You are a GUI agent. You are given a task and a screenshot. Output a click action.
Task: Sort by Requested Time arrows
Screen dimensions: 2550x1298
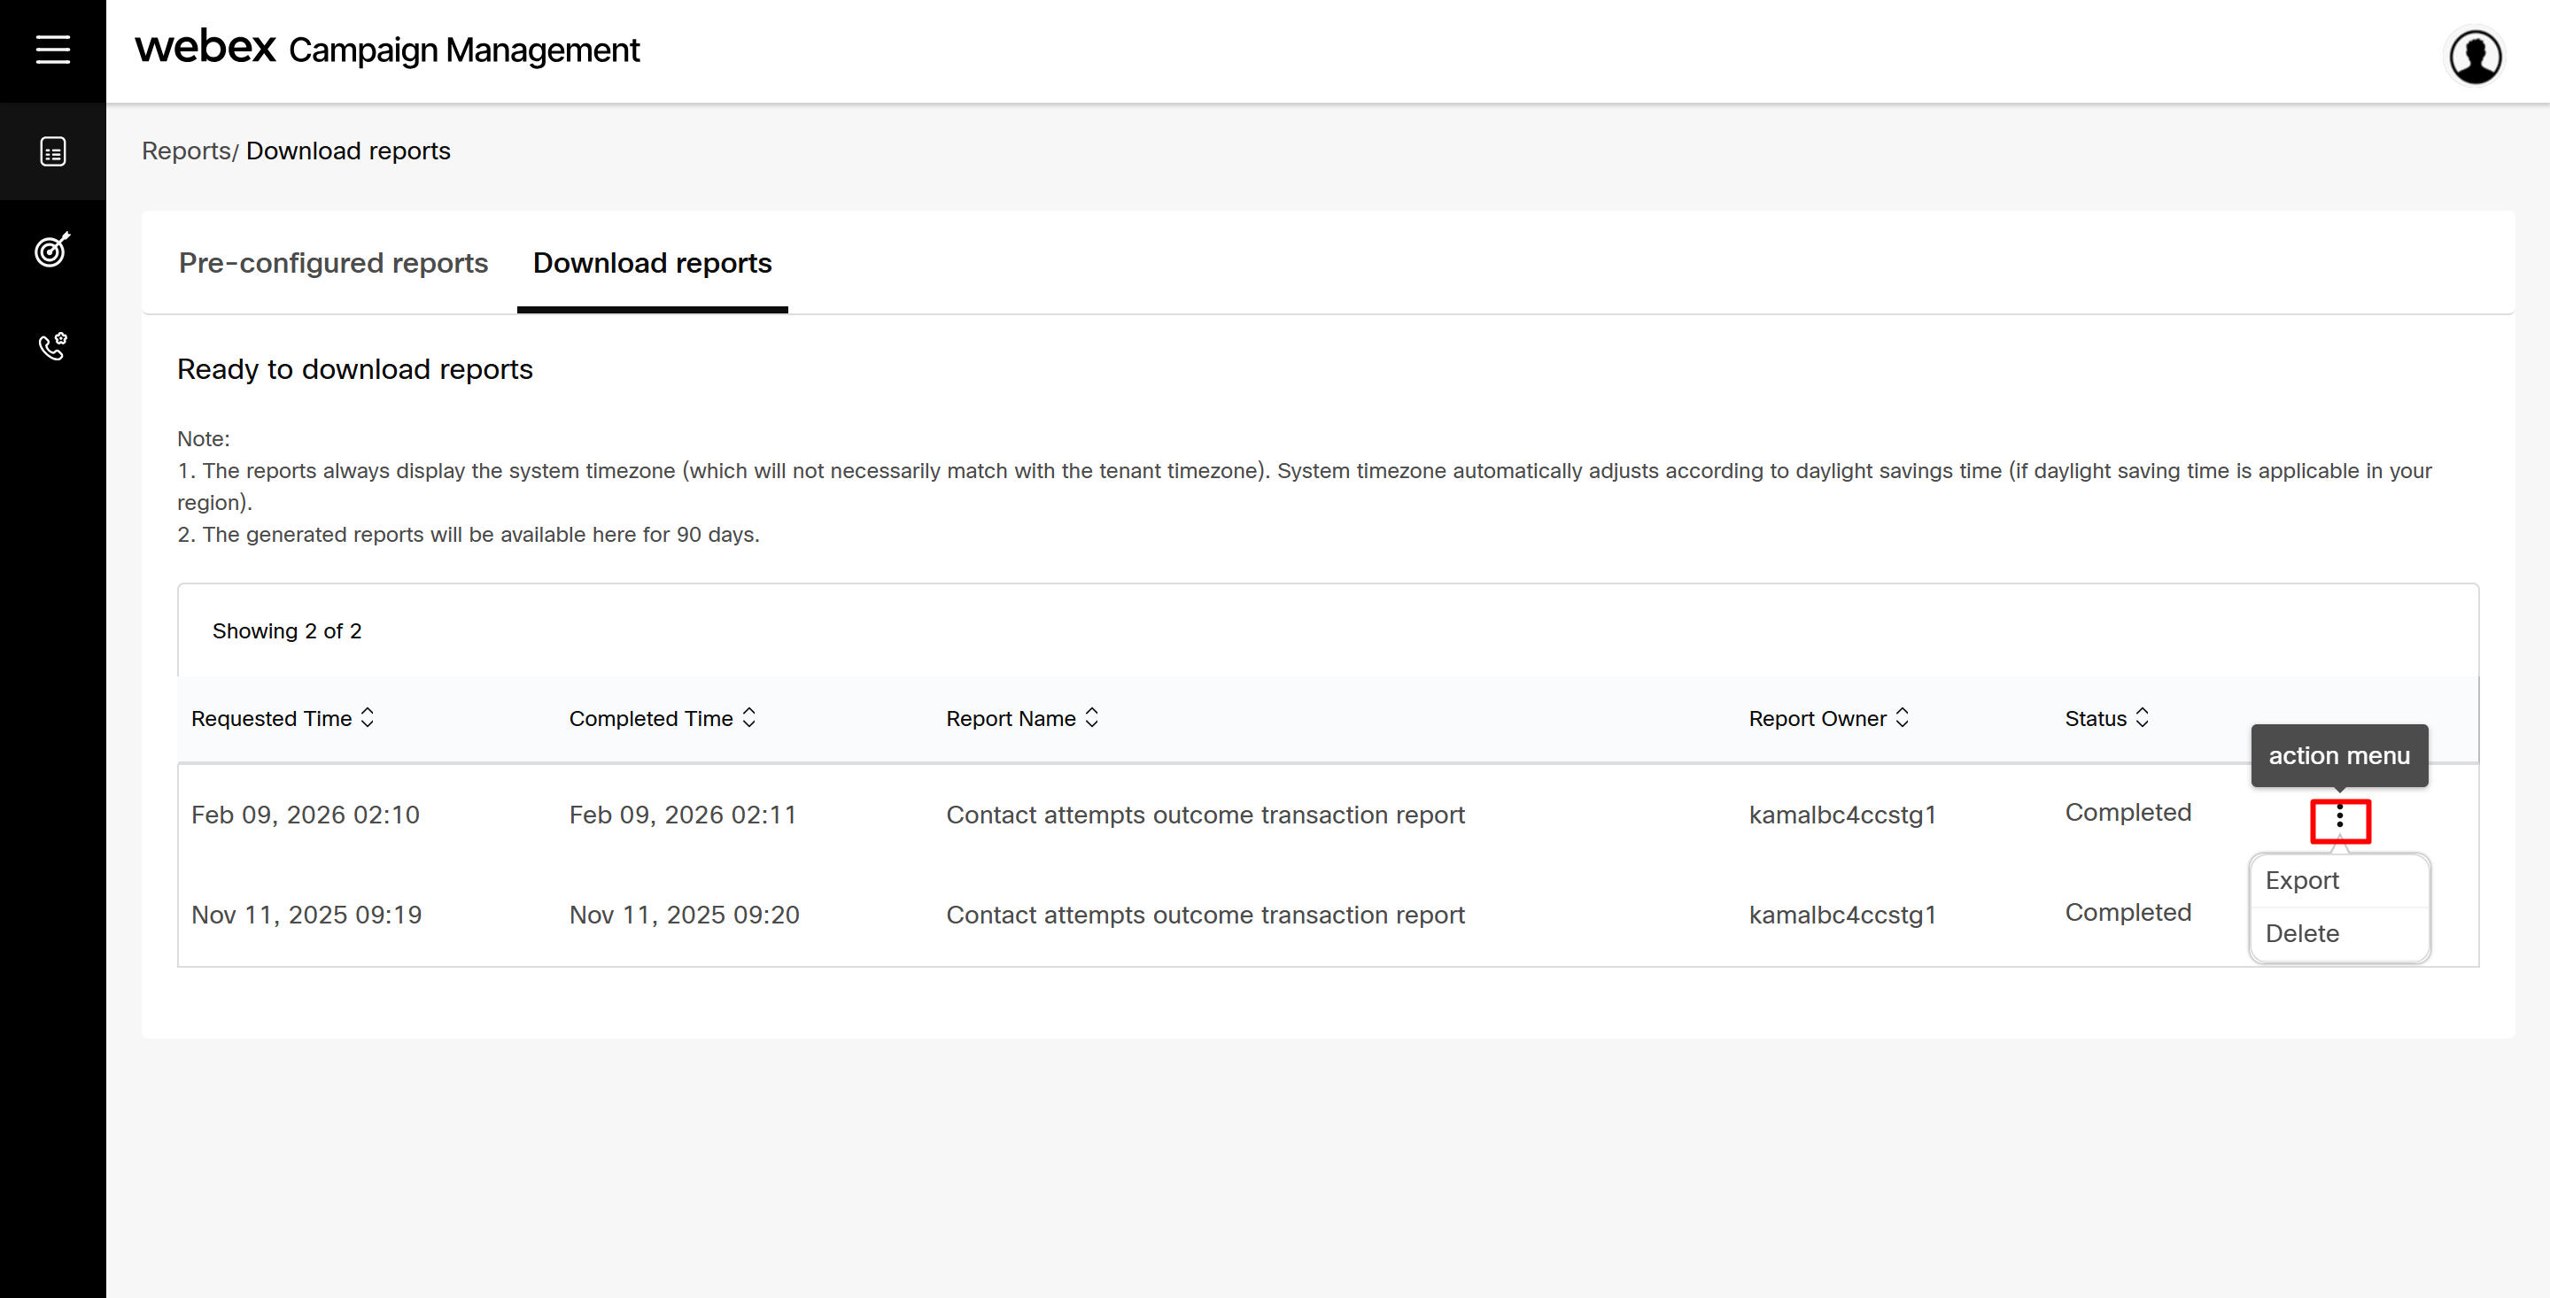[x=368, y=718]
